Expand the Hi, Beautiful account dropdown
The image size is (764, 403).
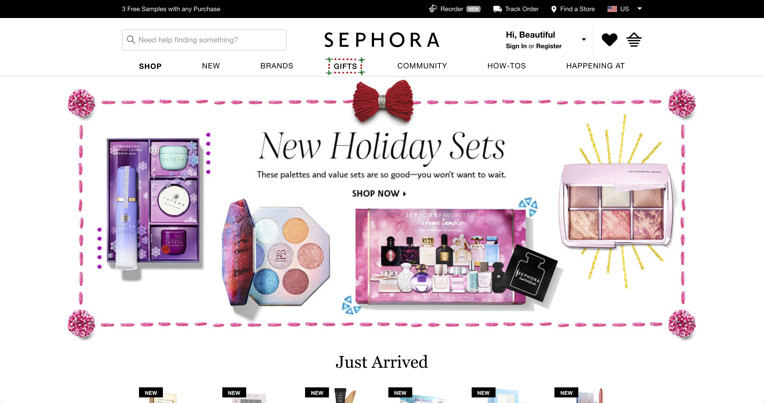point(584,39)
